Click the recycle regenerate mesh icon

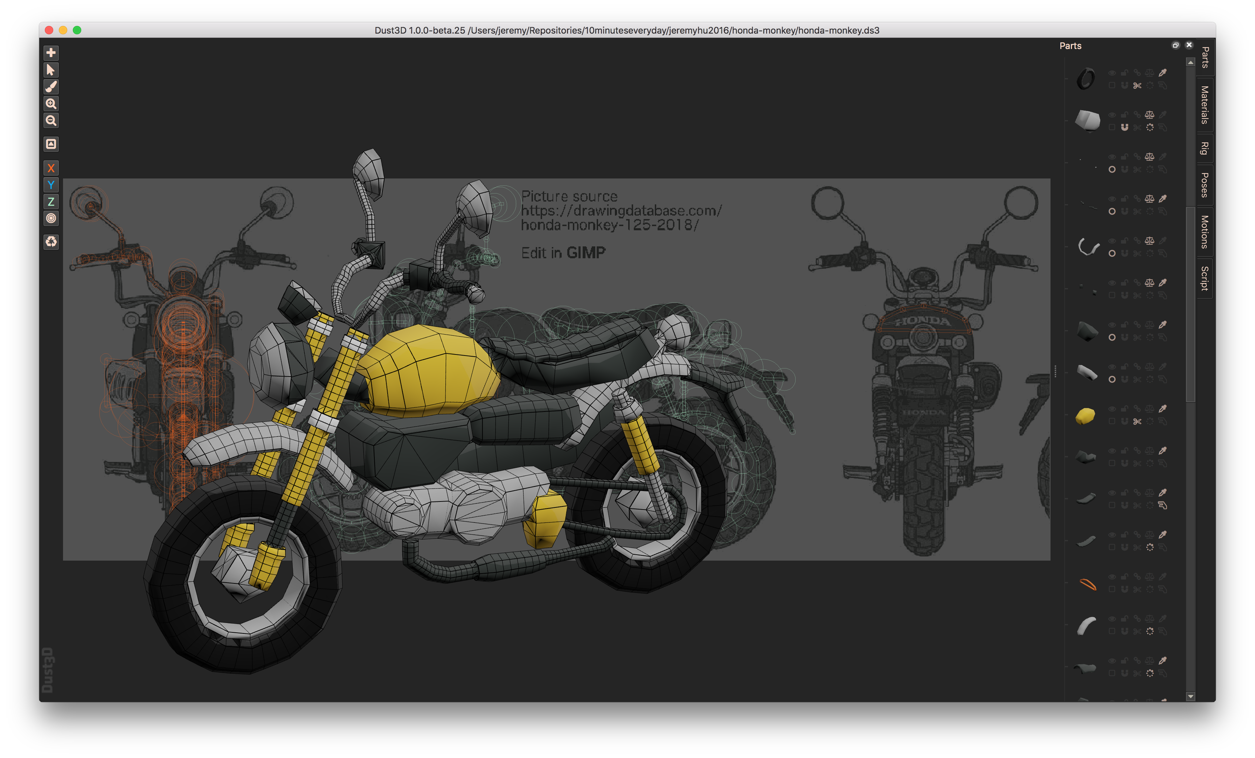point(51,241)
